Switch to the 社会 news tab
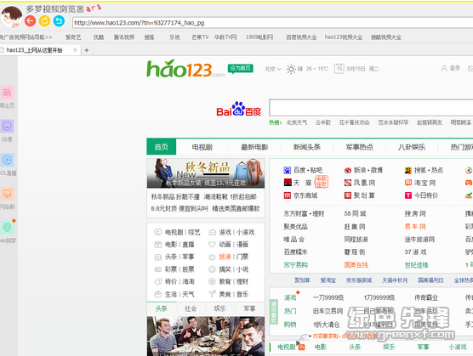Viewport: 473px width, 356px height. tap(191, 308)
